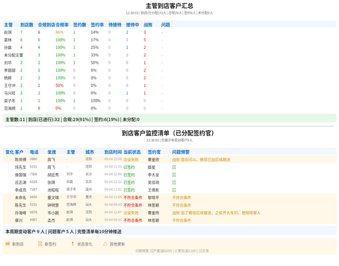Select supervisor name 王守冲 in summary table
The image size is (339, 266).
pos(9,85)
